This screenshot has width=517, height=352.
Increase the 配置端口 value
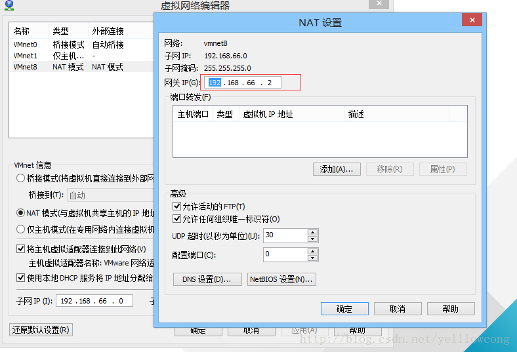click(x=312, y=252)
